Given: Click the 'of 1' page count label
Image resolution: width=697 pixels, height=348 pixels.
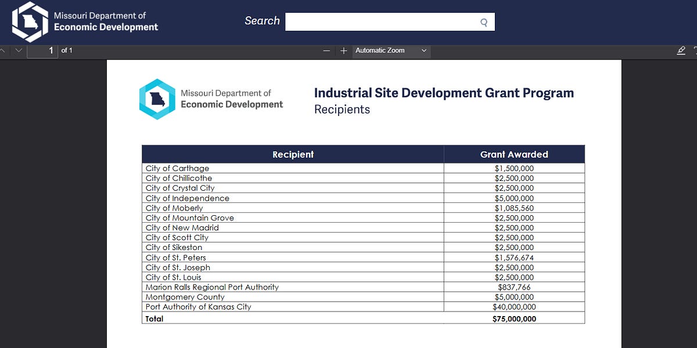Looking at the screenshot, I should (x=67, y=50).
